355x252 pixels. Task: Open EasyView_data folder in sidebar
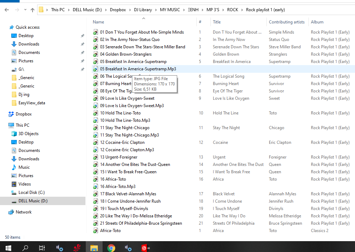pyautogui.click(x=32, y=103)
